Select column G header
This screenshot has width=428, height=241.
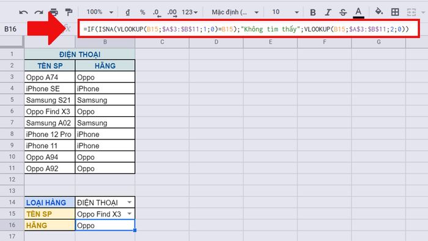point(378,42)
